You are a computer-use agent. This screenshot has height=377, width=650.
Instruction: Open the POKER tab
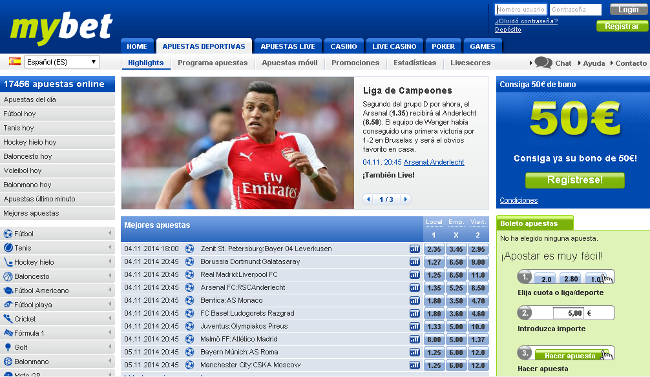coord(443,46)
